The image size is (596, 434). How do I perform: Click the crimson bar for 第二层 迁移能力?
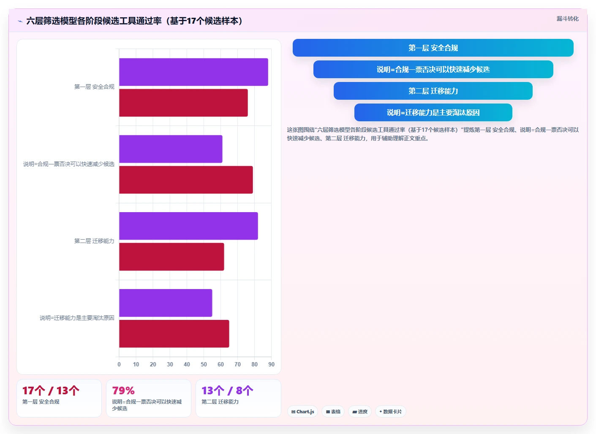pyautogui.click(x=171, y=257)
